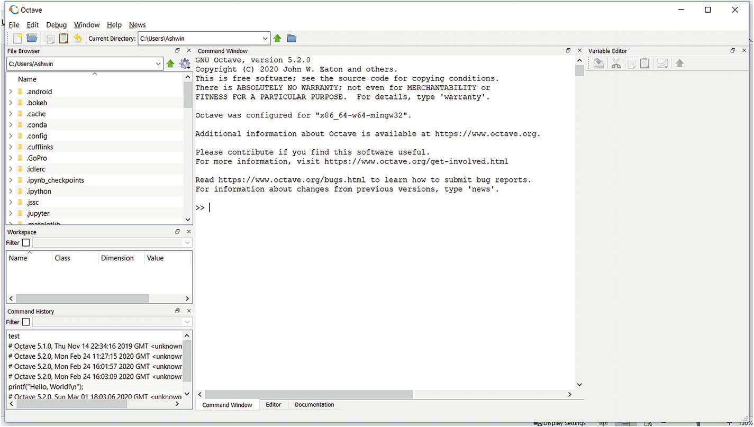Screen dimensions: 754x427
Task: Undock the Variable Editor panel
Action: pos(733,51)
